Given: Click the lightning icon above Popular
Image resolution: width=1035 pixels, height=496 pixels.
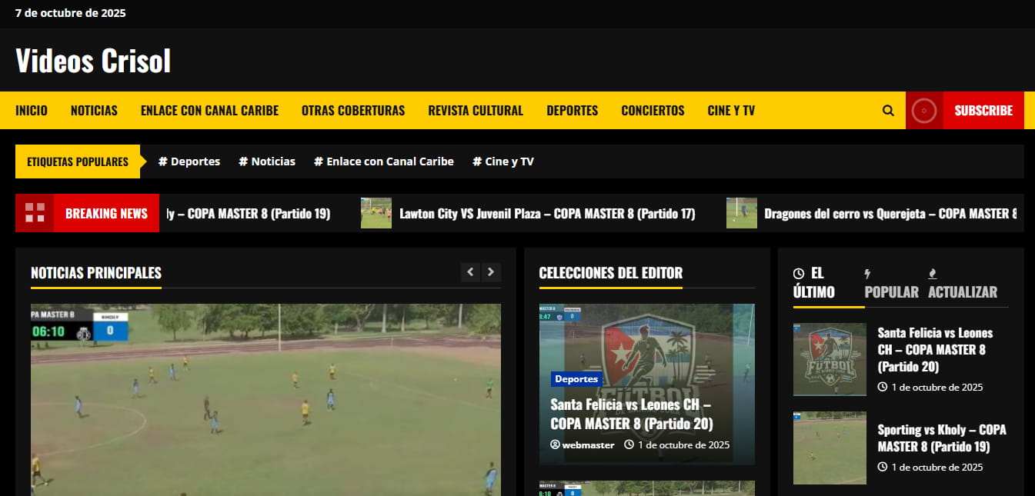Looking at the screenshot, I should (x=868, y=274).
